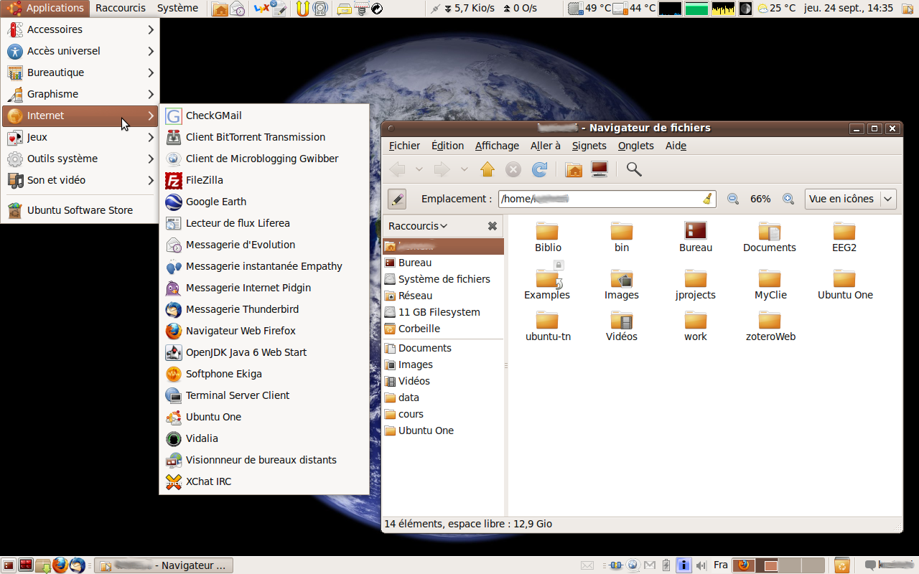
Task: Zoom in with the plus magnifier
Action: [x=788, y=199]
